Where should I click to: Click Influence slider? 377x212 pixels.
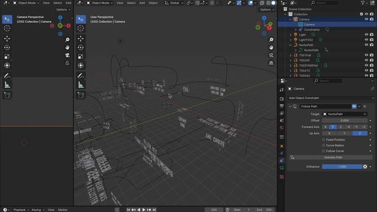342,167
